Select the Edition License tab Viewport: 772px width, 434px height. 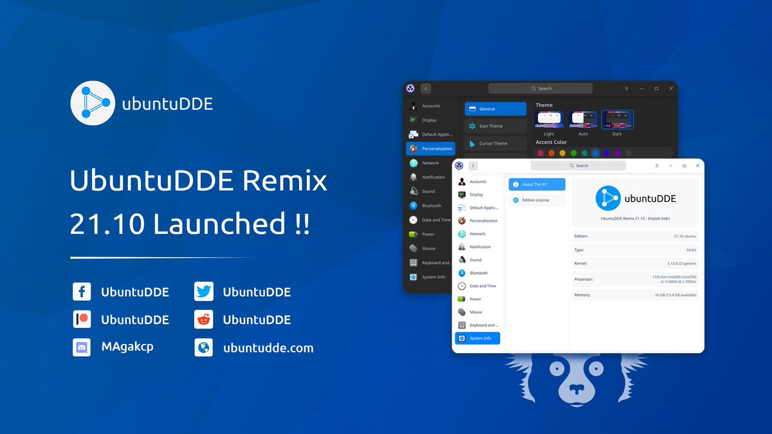537,200
